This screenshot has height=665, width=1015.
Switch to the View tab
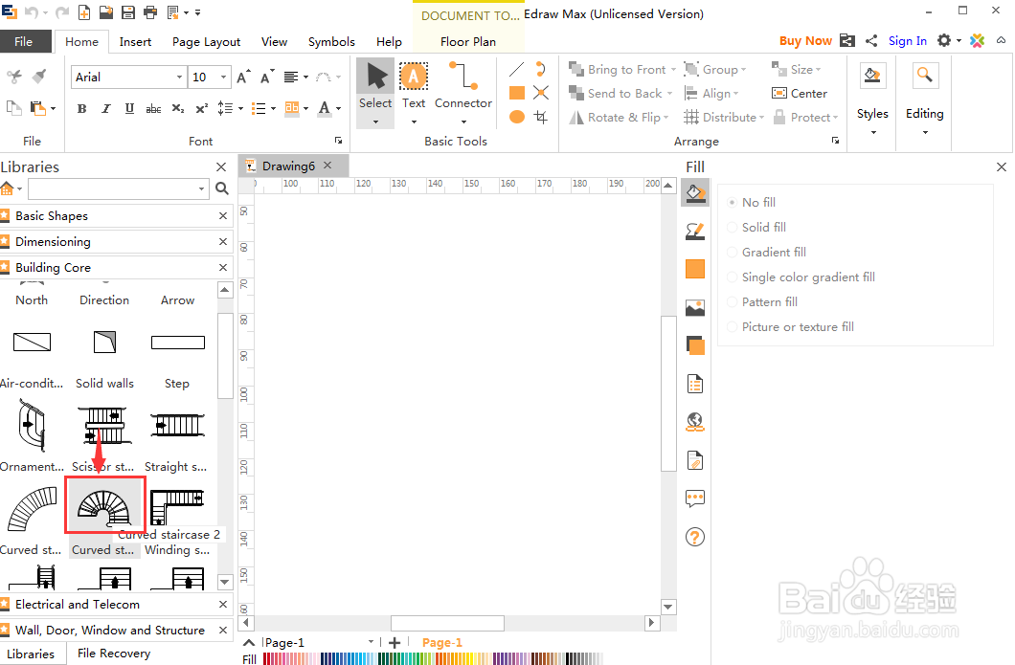tap(274, 41)
